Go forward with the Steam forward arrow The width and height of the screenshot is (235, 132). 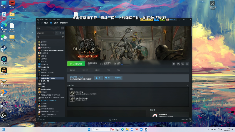(x=41, y=23)
